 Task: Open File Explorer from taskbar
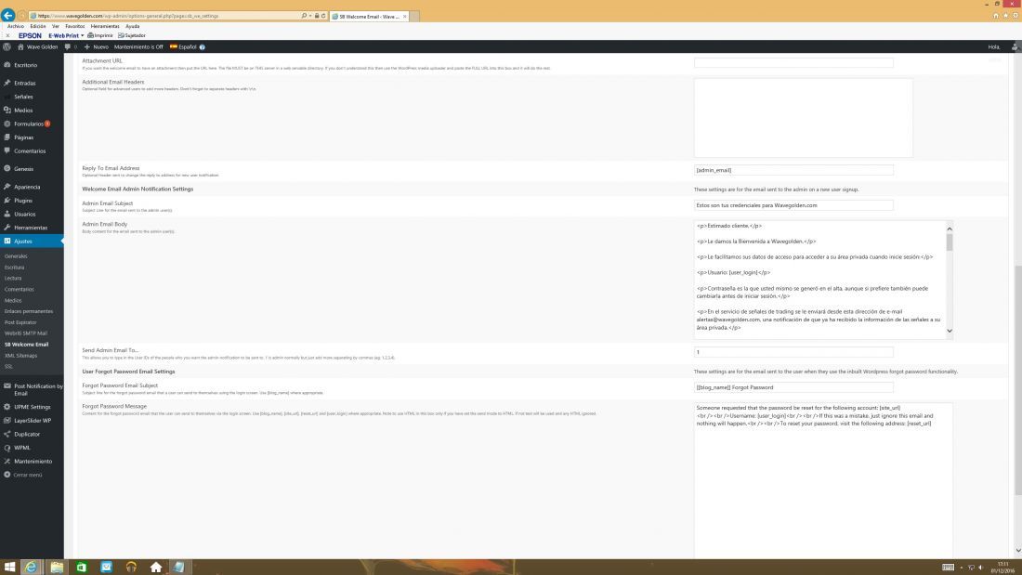coord(57,568)
